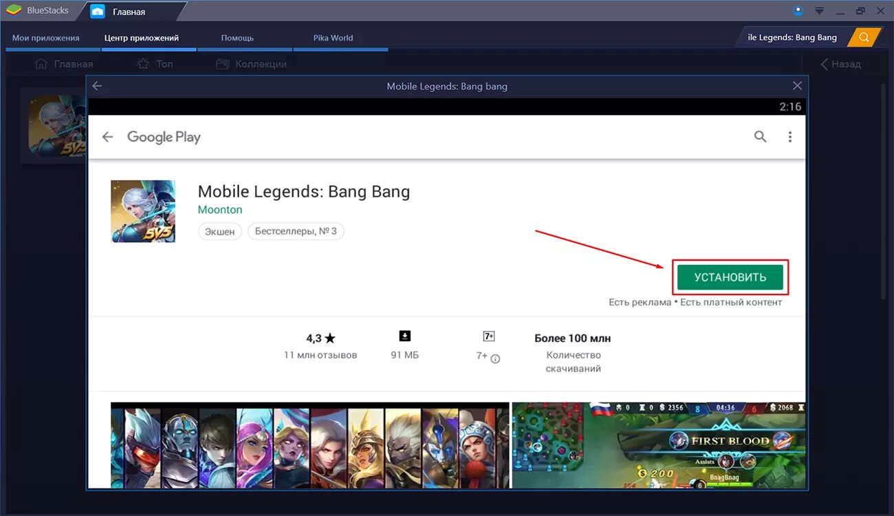The width and height of the screenshot is (894, 516).
Task: Open the Moonton developer link
Action: (x=220, y=209)
